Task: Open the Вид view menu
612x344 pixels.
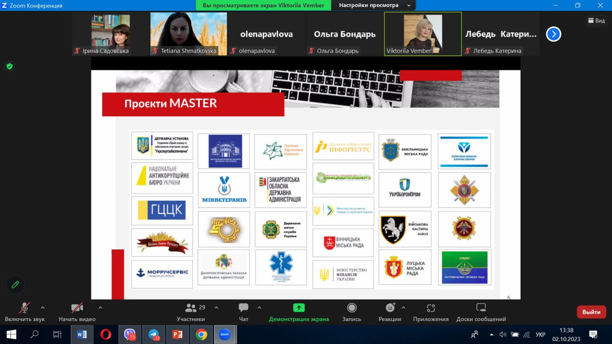Action: (596, 21)
